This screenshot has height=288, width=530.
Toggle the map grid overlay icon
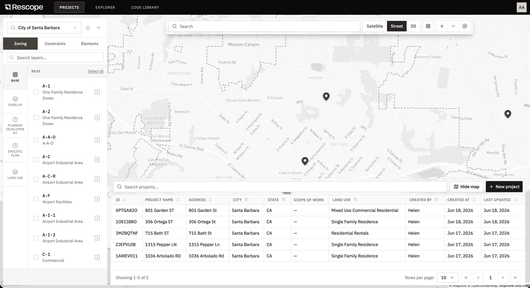[x=428, y=26]
